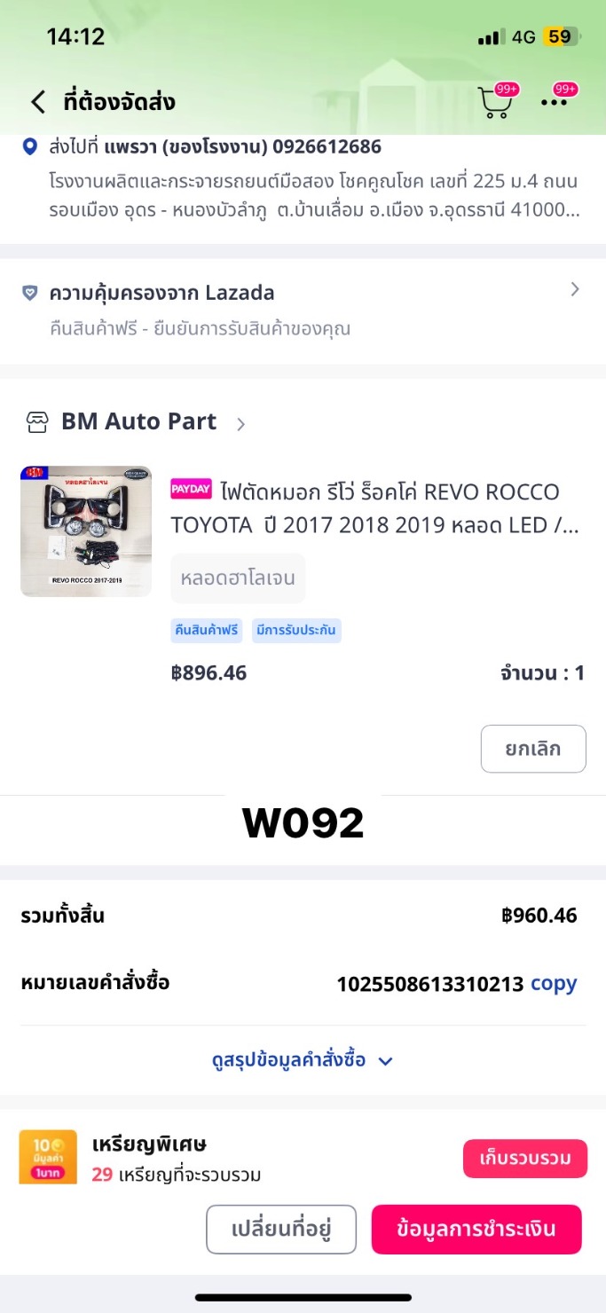This screenshot has width=606, height=1313.
Task: Copy the order number
Action: click(554, 983)
